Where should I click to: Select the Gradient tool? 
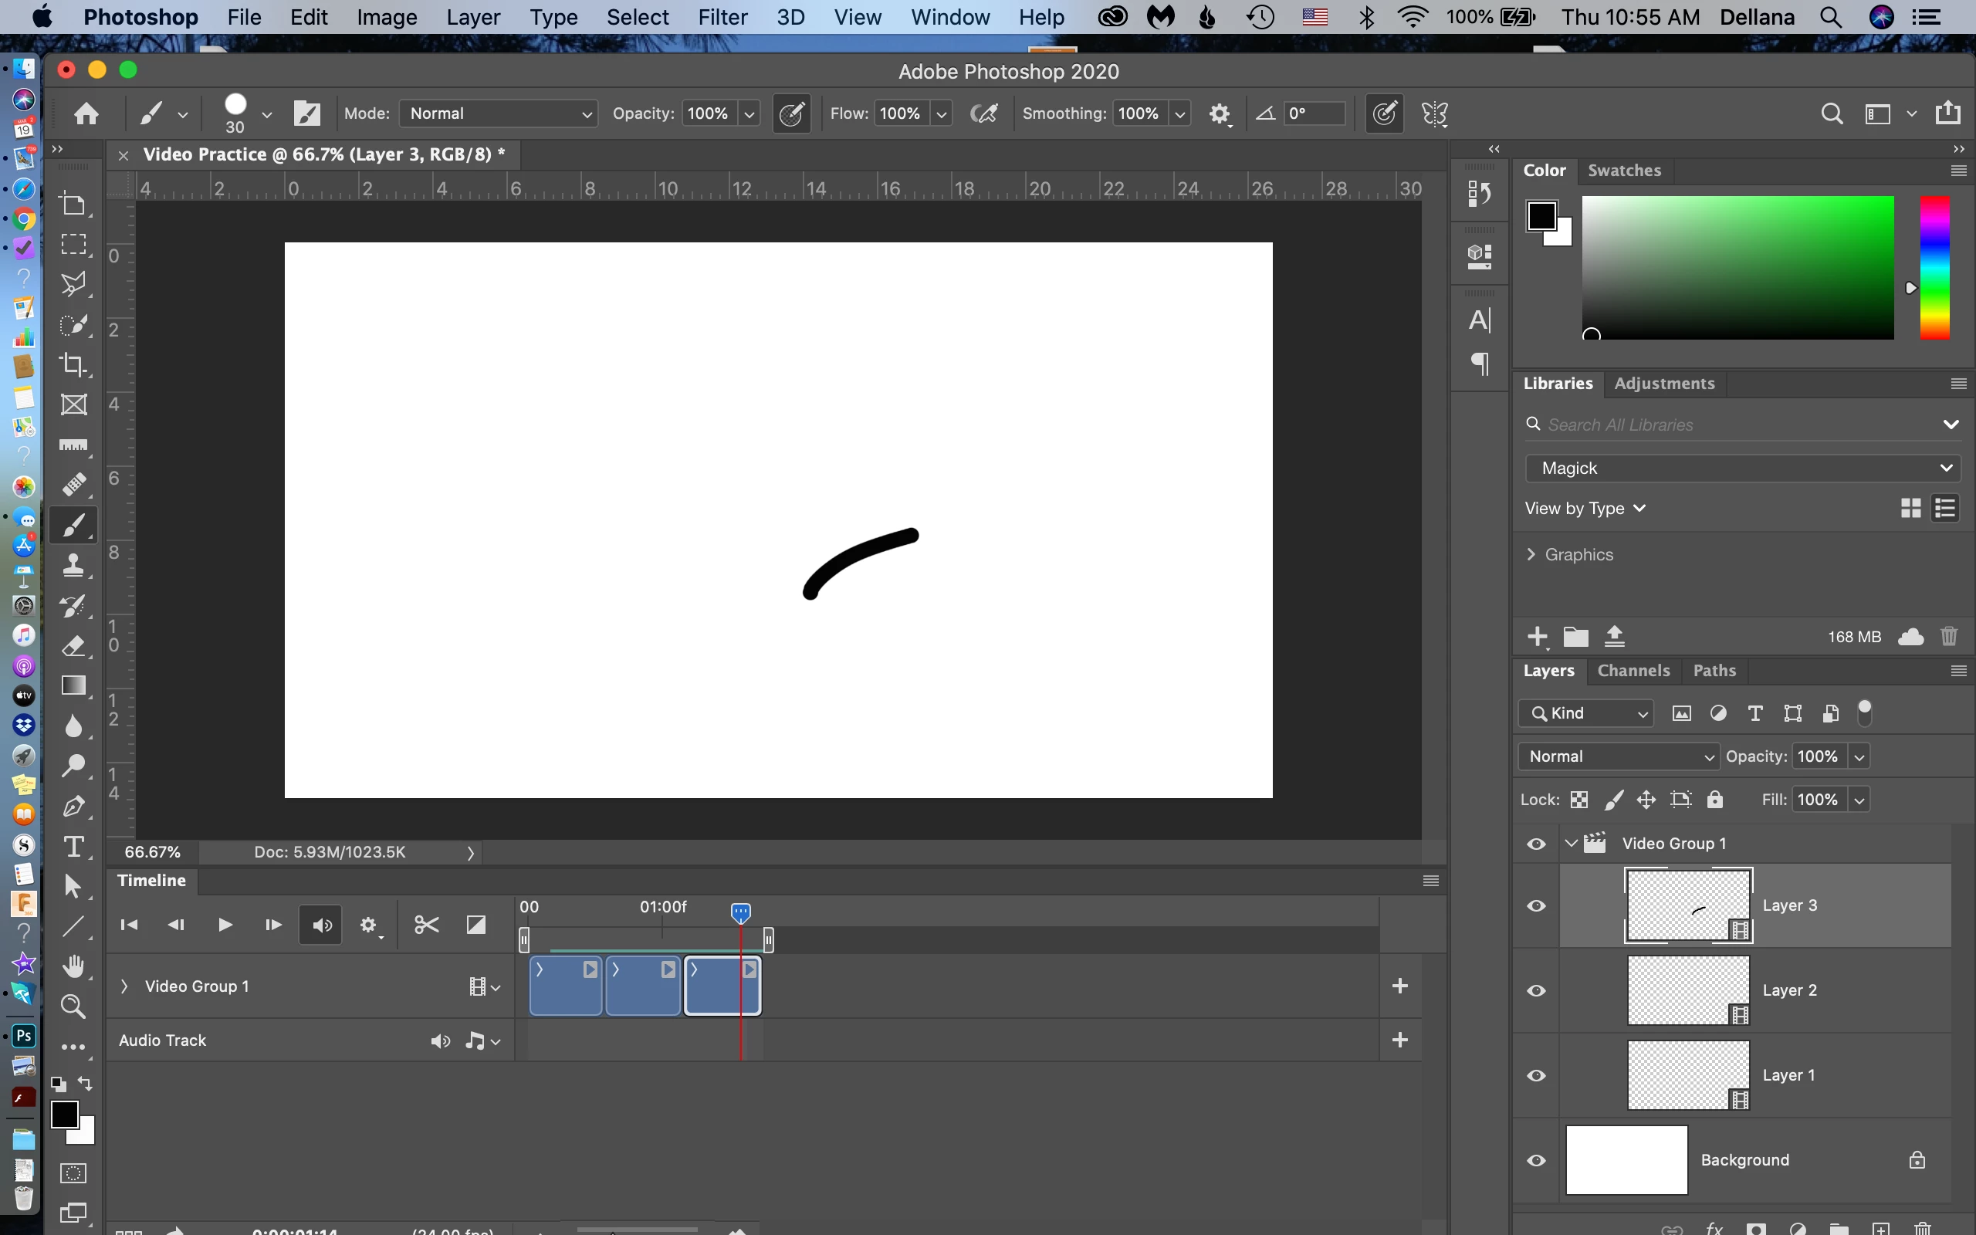pyautogui.click(x=74, y=685)
